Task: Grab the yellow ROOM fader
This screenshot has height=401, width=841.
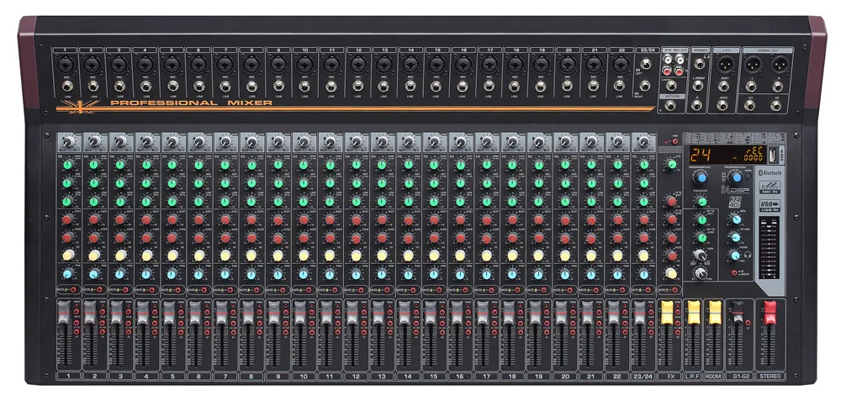Action: point(715,312)
